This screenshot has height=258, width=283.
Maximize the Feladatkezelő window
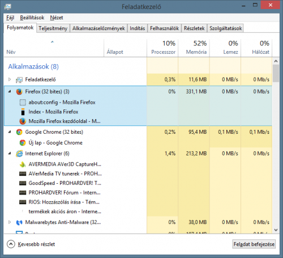pyautogui.click(x=255, y=5)
